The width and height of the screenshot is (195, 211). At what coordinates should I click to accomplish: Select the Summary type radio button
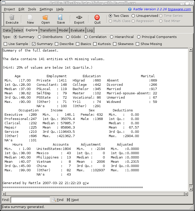tap(16, 37)
